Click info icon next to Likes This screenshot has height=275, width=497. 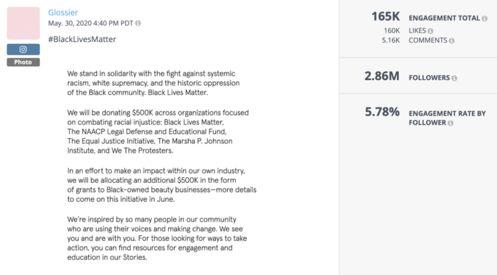[430, 31]
